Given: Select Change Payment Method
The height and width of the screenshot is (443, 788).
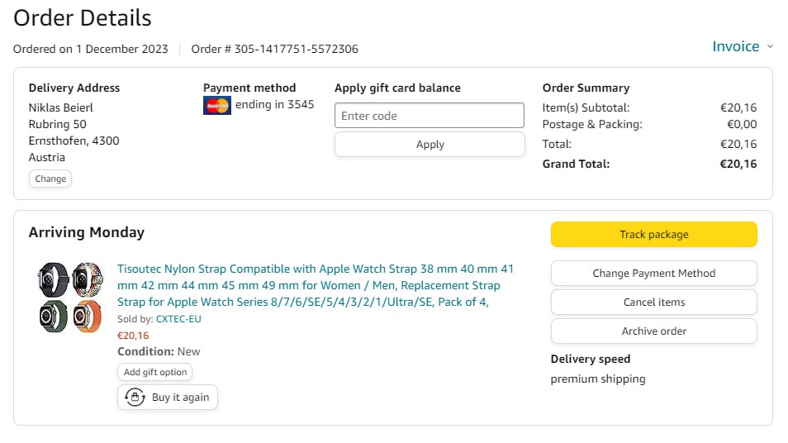Looking at the screenshot, I should [x=653, y=274].
